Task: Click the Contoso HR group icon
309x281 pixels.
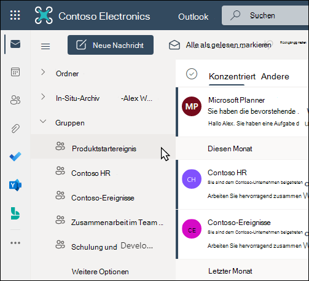Action: pyautogui.click(x=60, y=171)
